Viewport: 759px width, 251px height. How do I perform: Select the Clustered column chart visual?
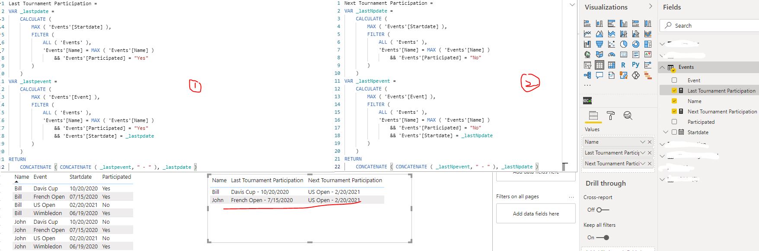[623, 23]
